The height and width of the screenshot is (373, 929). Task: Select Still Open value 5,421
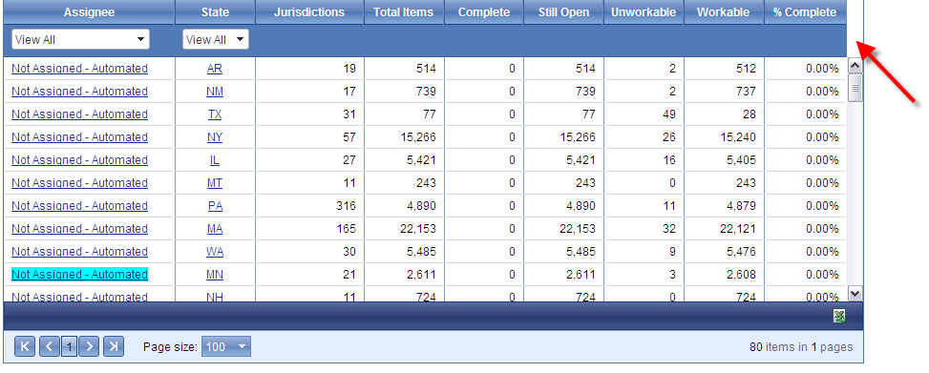pos(581,160)
